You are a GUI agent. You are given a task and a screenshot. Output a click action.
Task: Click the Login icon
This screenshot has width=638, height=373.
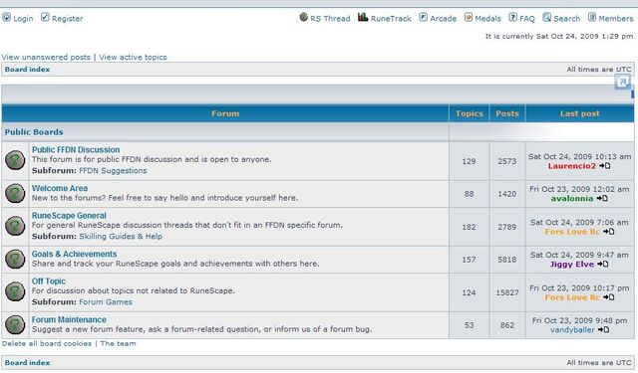[x=7, y=18]
